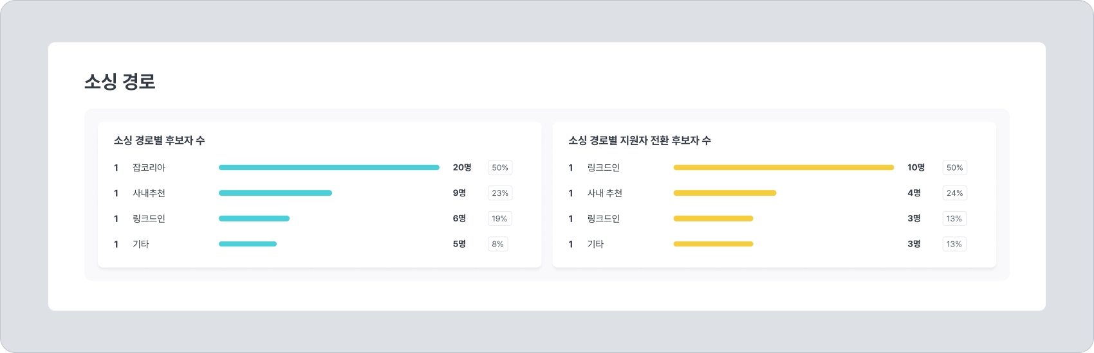Select the 소싱 경로별 지원자 전환 후보자 수 title

[639, 141]
